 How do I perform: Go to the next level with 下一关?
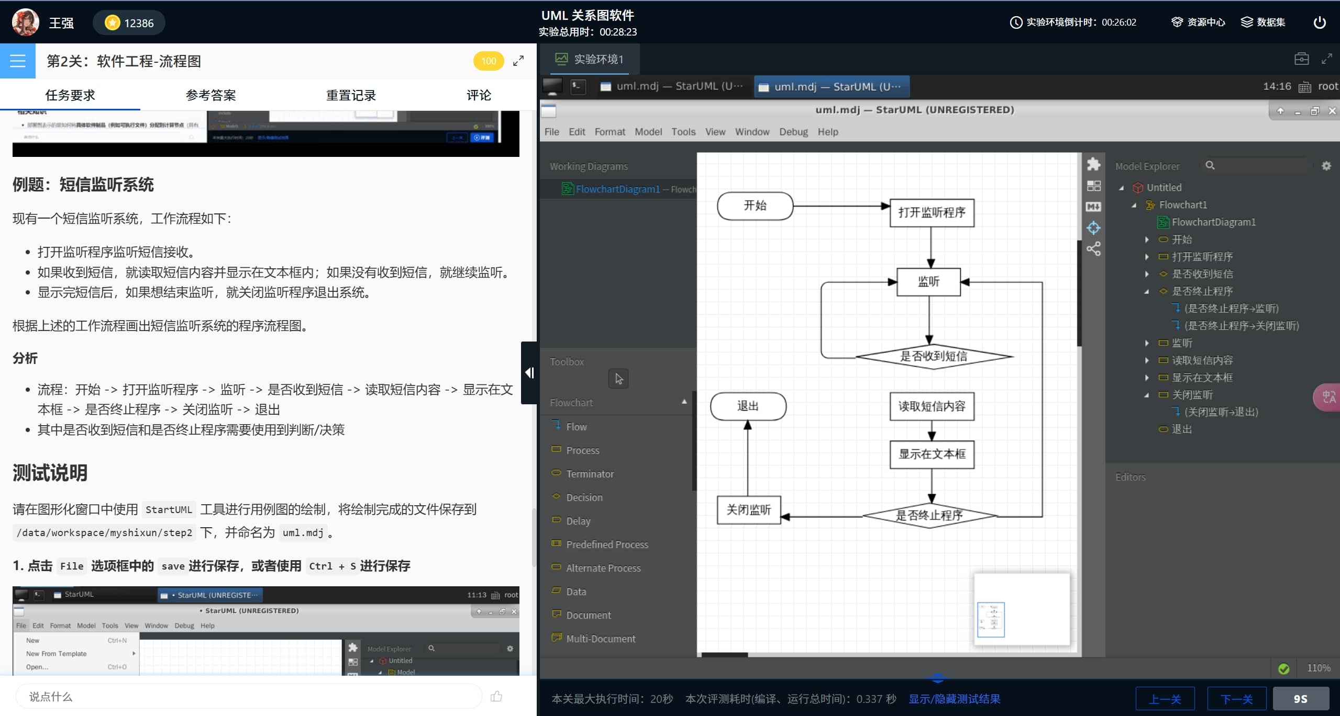[1237, 699]
